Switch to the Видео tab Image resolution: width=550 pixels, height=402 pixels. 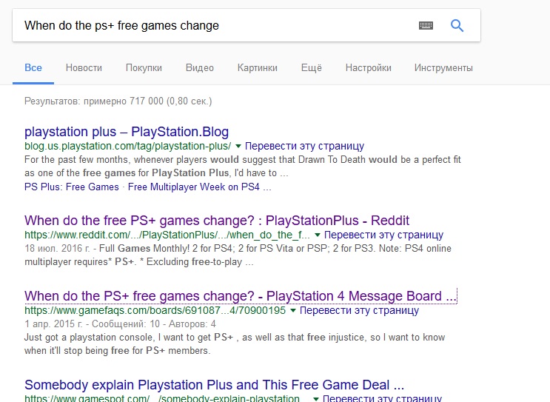point(200,67)
